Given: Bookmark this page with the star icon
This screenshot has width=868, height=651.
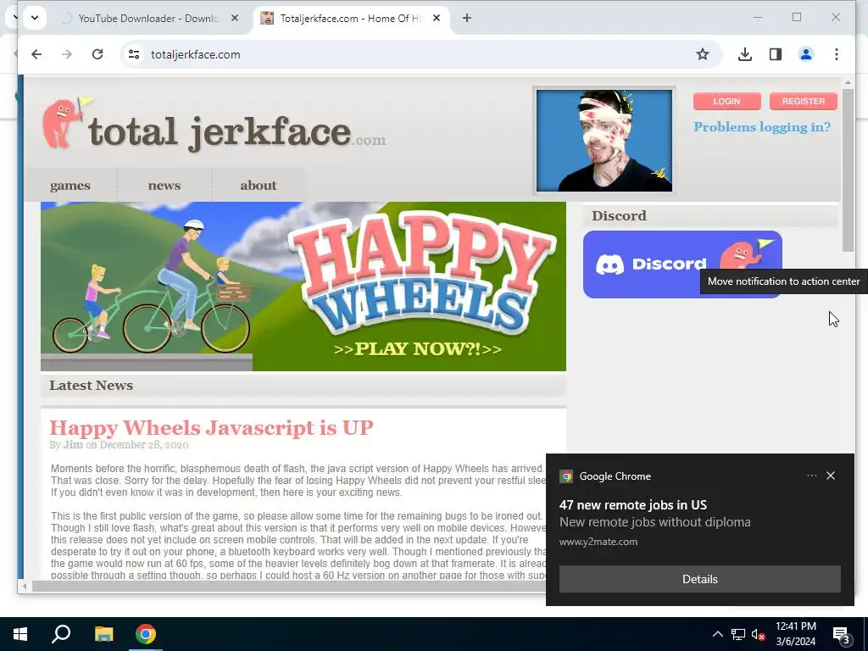Looking at the screenshot, I should pos(703,54).
